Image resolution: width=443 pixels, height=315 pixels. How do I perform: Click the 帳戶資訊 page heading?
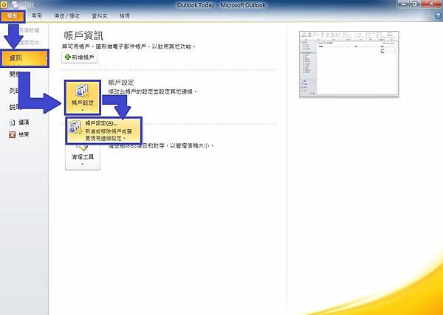point(83,35)
